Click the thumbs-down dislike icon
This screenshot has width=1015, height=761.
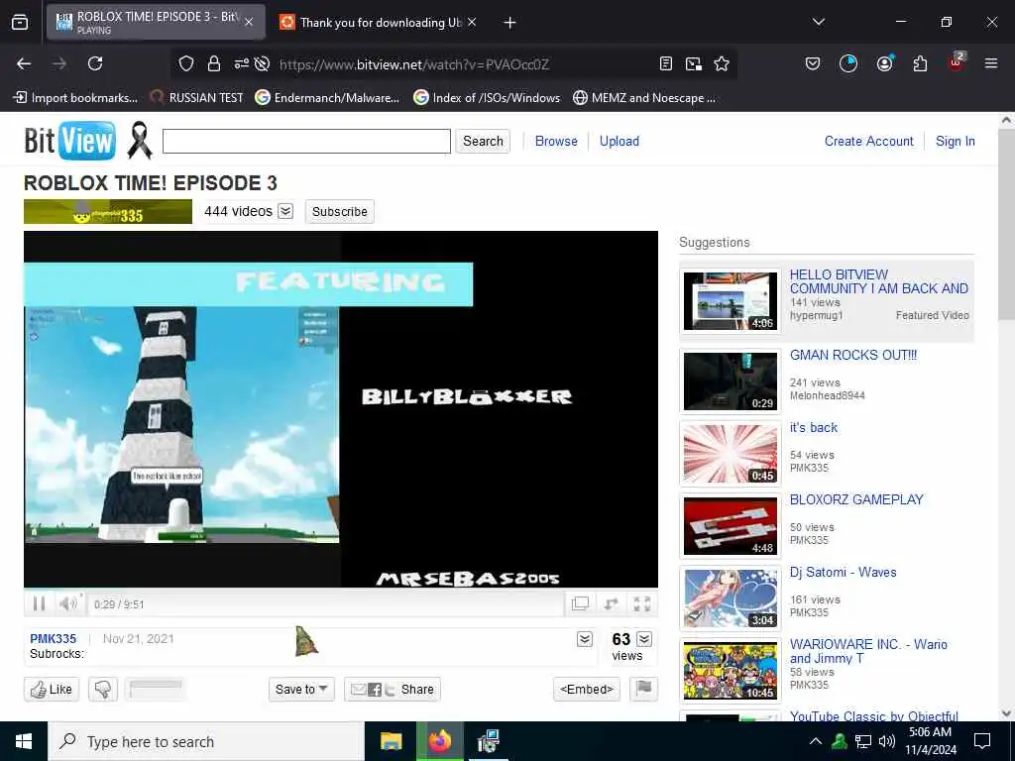102,690
